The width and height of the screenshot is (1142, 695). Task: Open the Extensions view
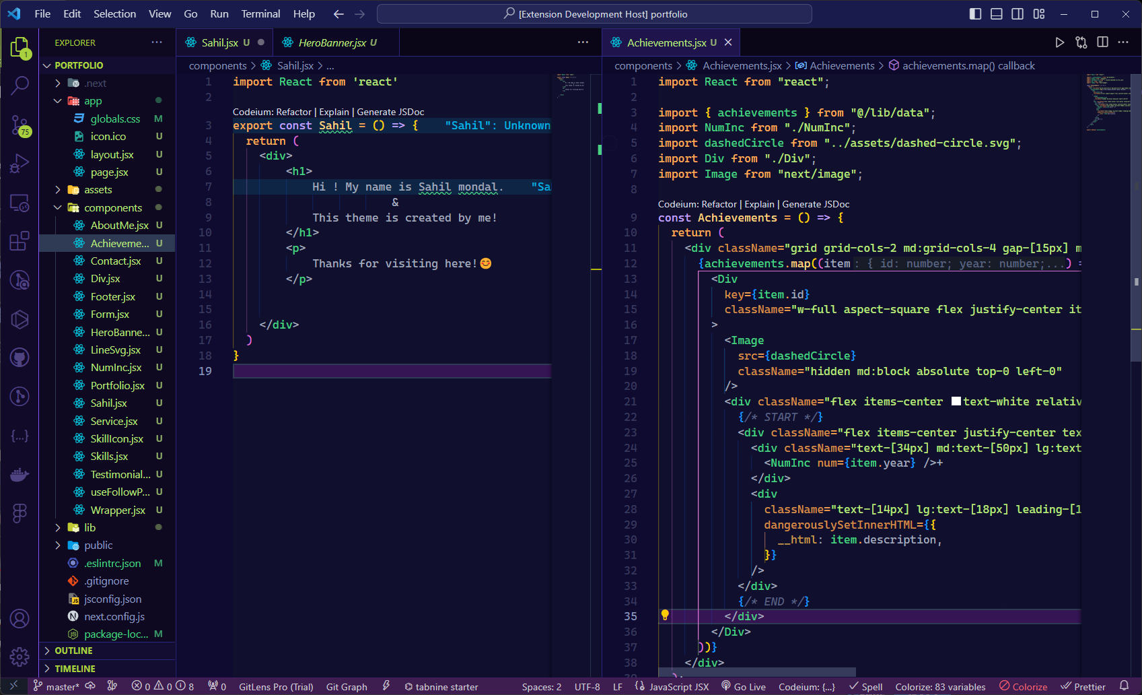[20, 241]
